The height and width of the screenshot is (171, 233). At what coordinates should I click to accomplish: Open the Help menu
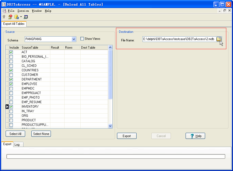coord(48,11)
